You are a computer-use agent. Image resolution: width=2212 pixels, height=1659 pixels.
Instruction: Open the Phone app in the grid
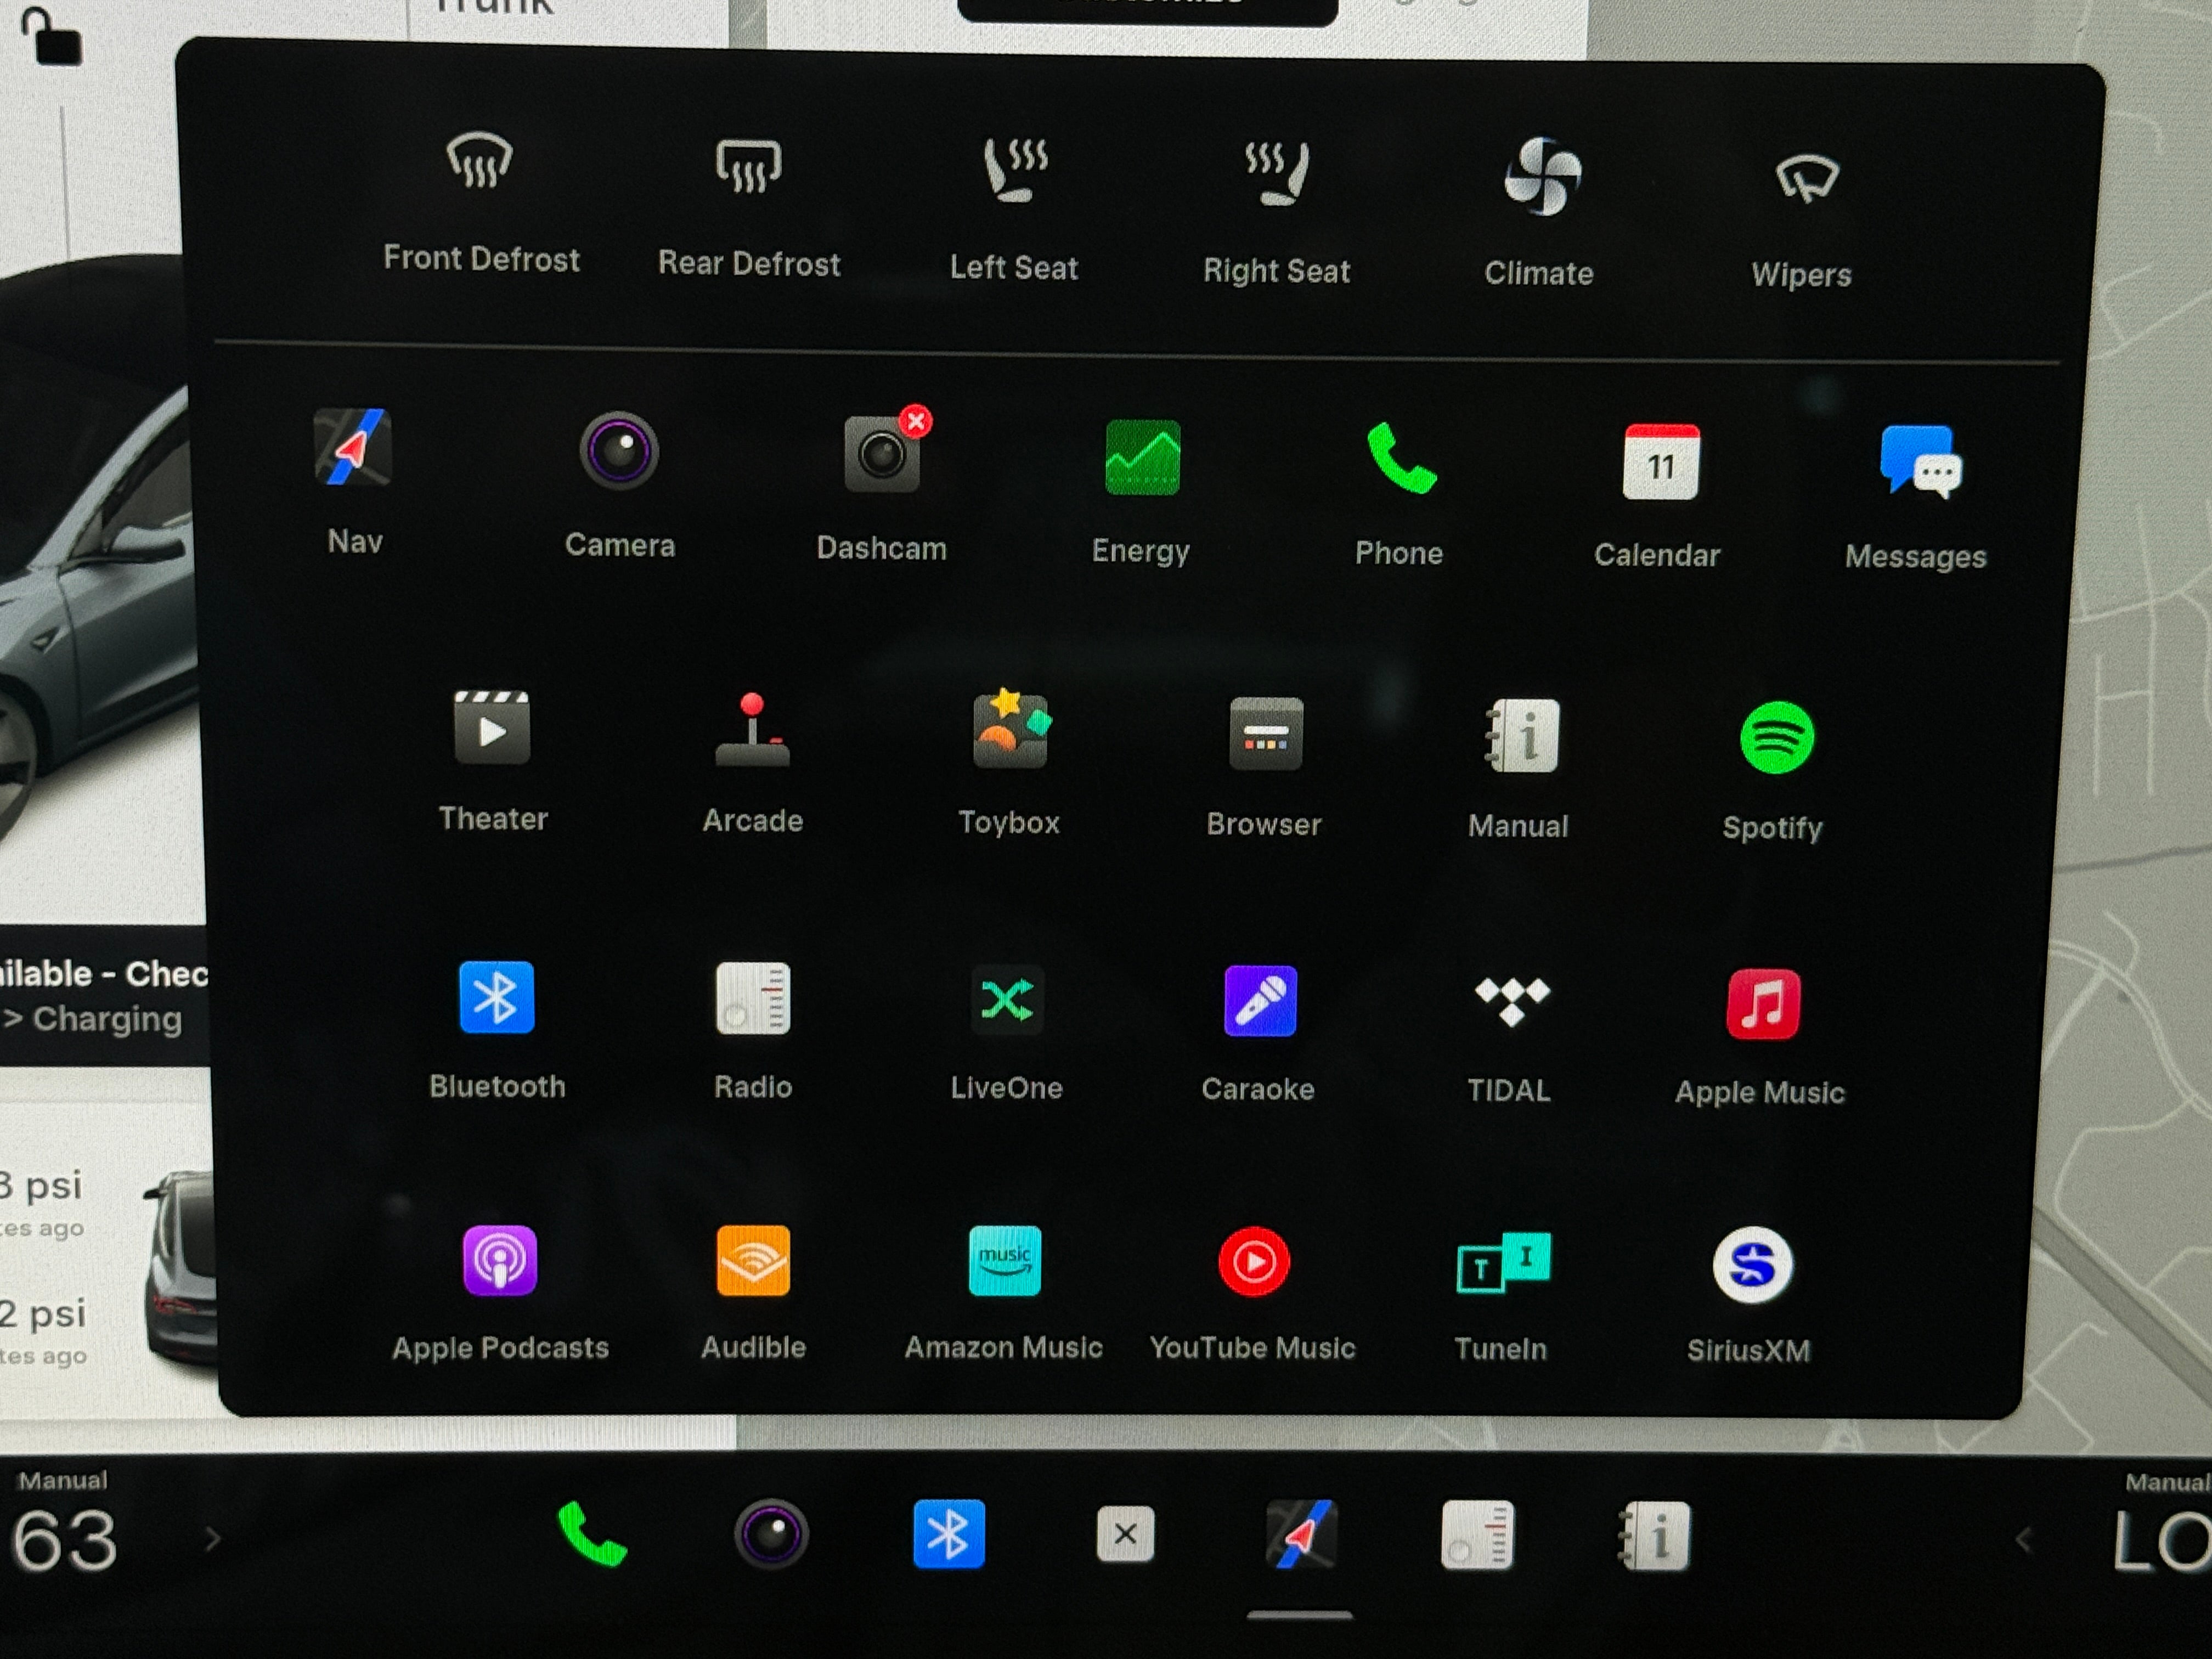pos(1401,459)
